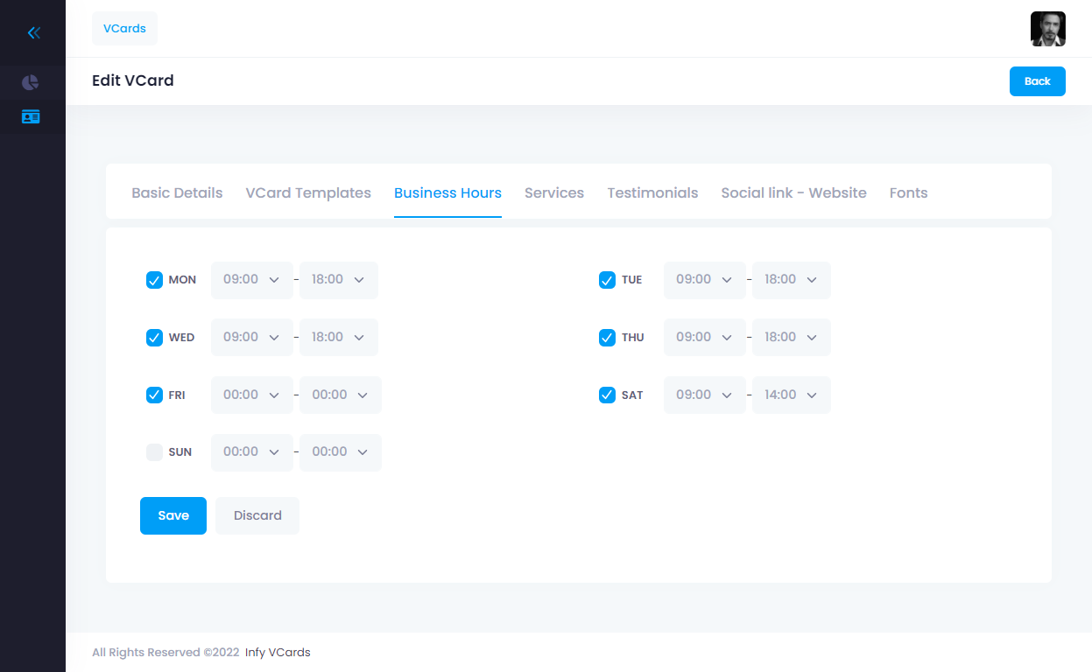This screenshot has width=1092, height=672.
Task: Enable the SUN business day checkbox
Action: pyautogui.click(x=154, y=452)
